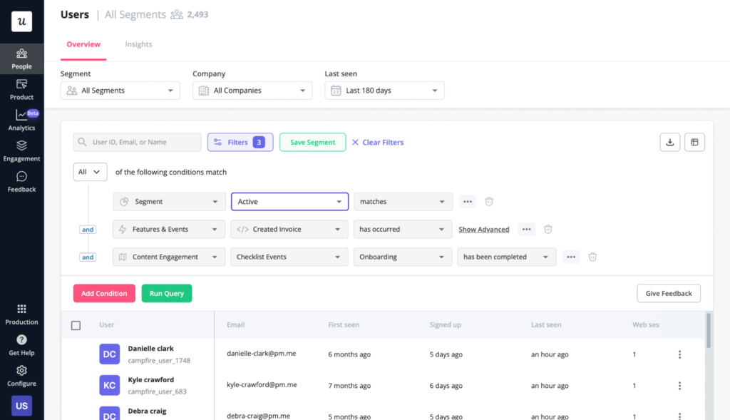
Task: Open the People section in sidebar
Action: (21, 61)
